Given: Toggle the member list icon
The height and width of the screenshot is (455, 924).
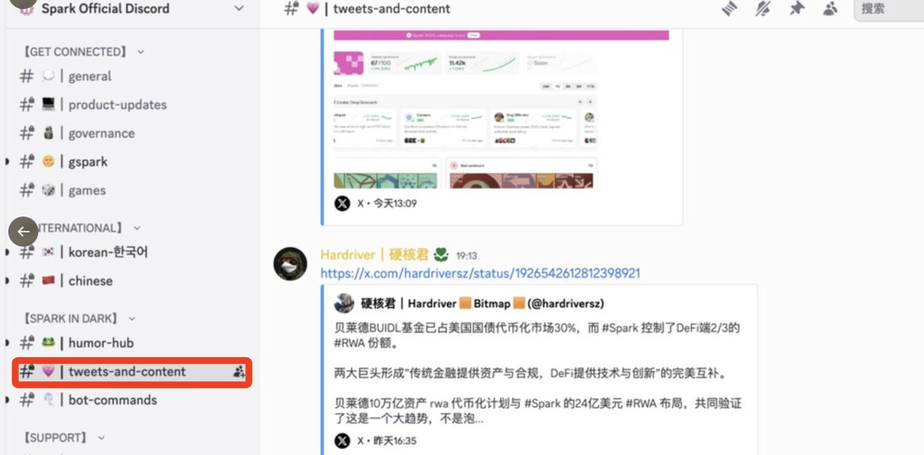Looking at the screenshot, I should (830, 8).
